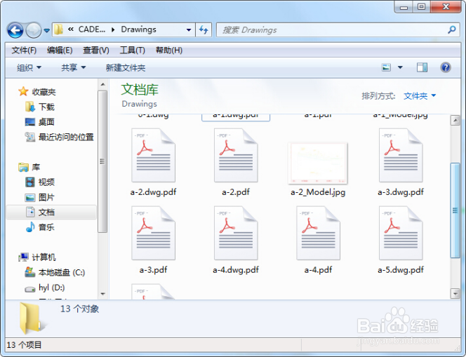The height and width of the screenshot is (357, 466).
Task: Click CADE... breadcrumb in address bar
Action: (x=91, y=29)
